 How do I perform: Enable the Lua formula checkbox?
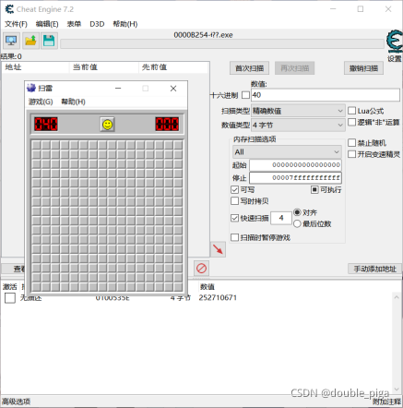(352, 111)
